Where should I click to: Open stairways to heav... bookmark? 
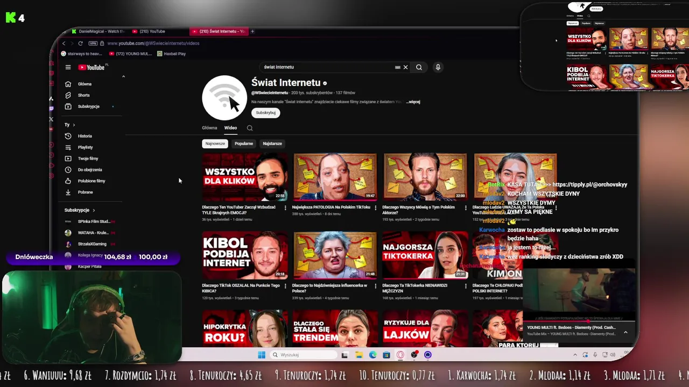[x=81, y=54]
